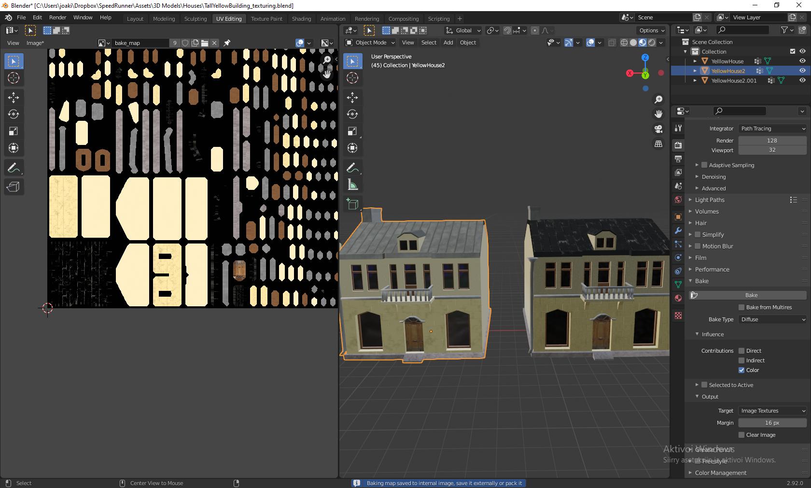This screenshot has width=811, height=488.
Task: Click the bake_map image name field
Action: [140, 43]
